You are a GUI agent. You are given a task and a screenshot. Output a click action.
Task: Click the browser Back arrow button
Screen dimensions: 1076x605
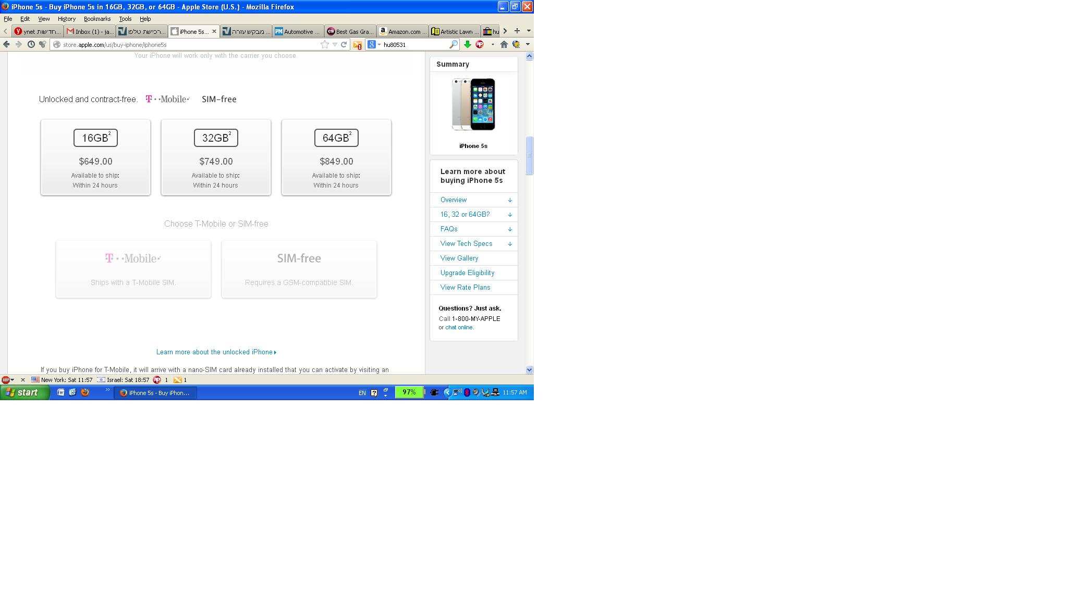6,45
